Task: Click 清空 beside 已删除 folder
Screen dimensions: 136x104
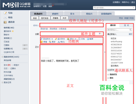Action: pyautogui.click(x=25, y=45)
